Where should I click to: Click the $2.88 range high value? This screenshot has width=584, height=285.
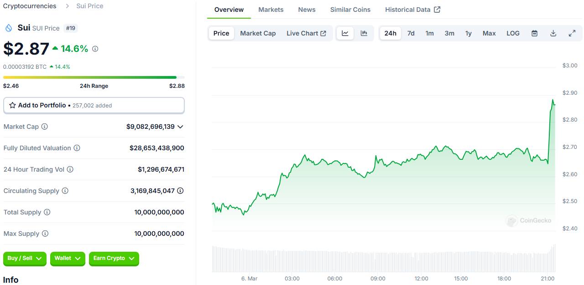point(177,86)
